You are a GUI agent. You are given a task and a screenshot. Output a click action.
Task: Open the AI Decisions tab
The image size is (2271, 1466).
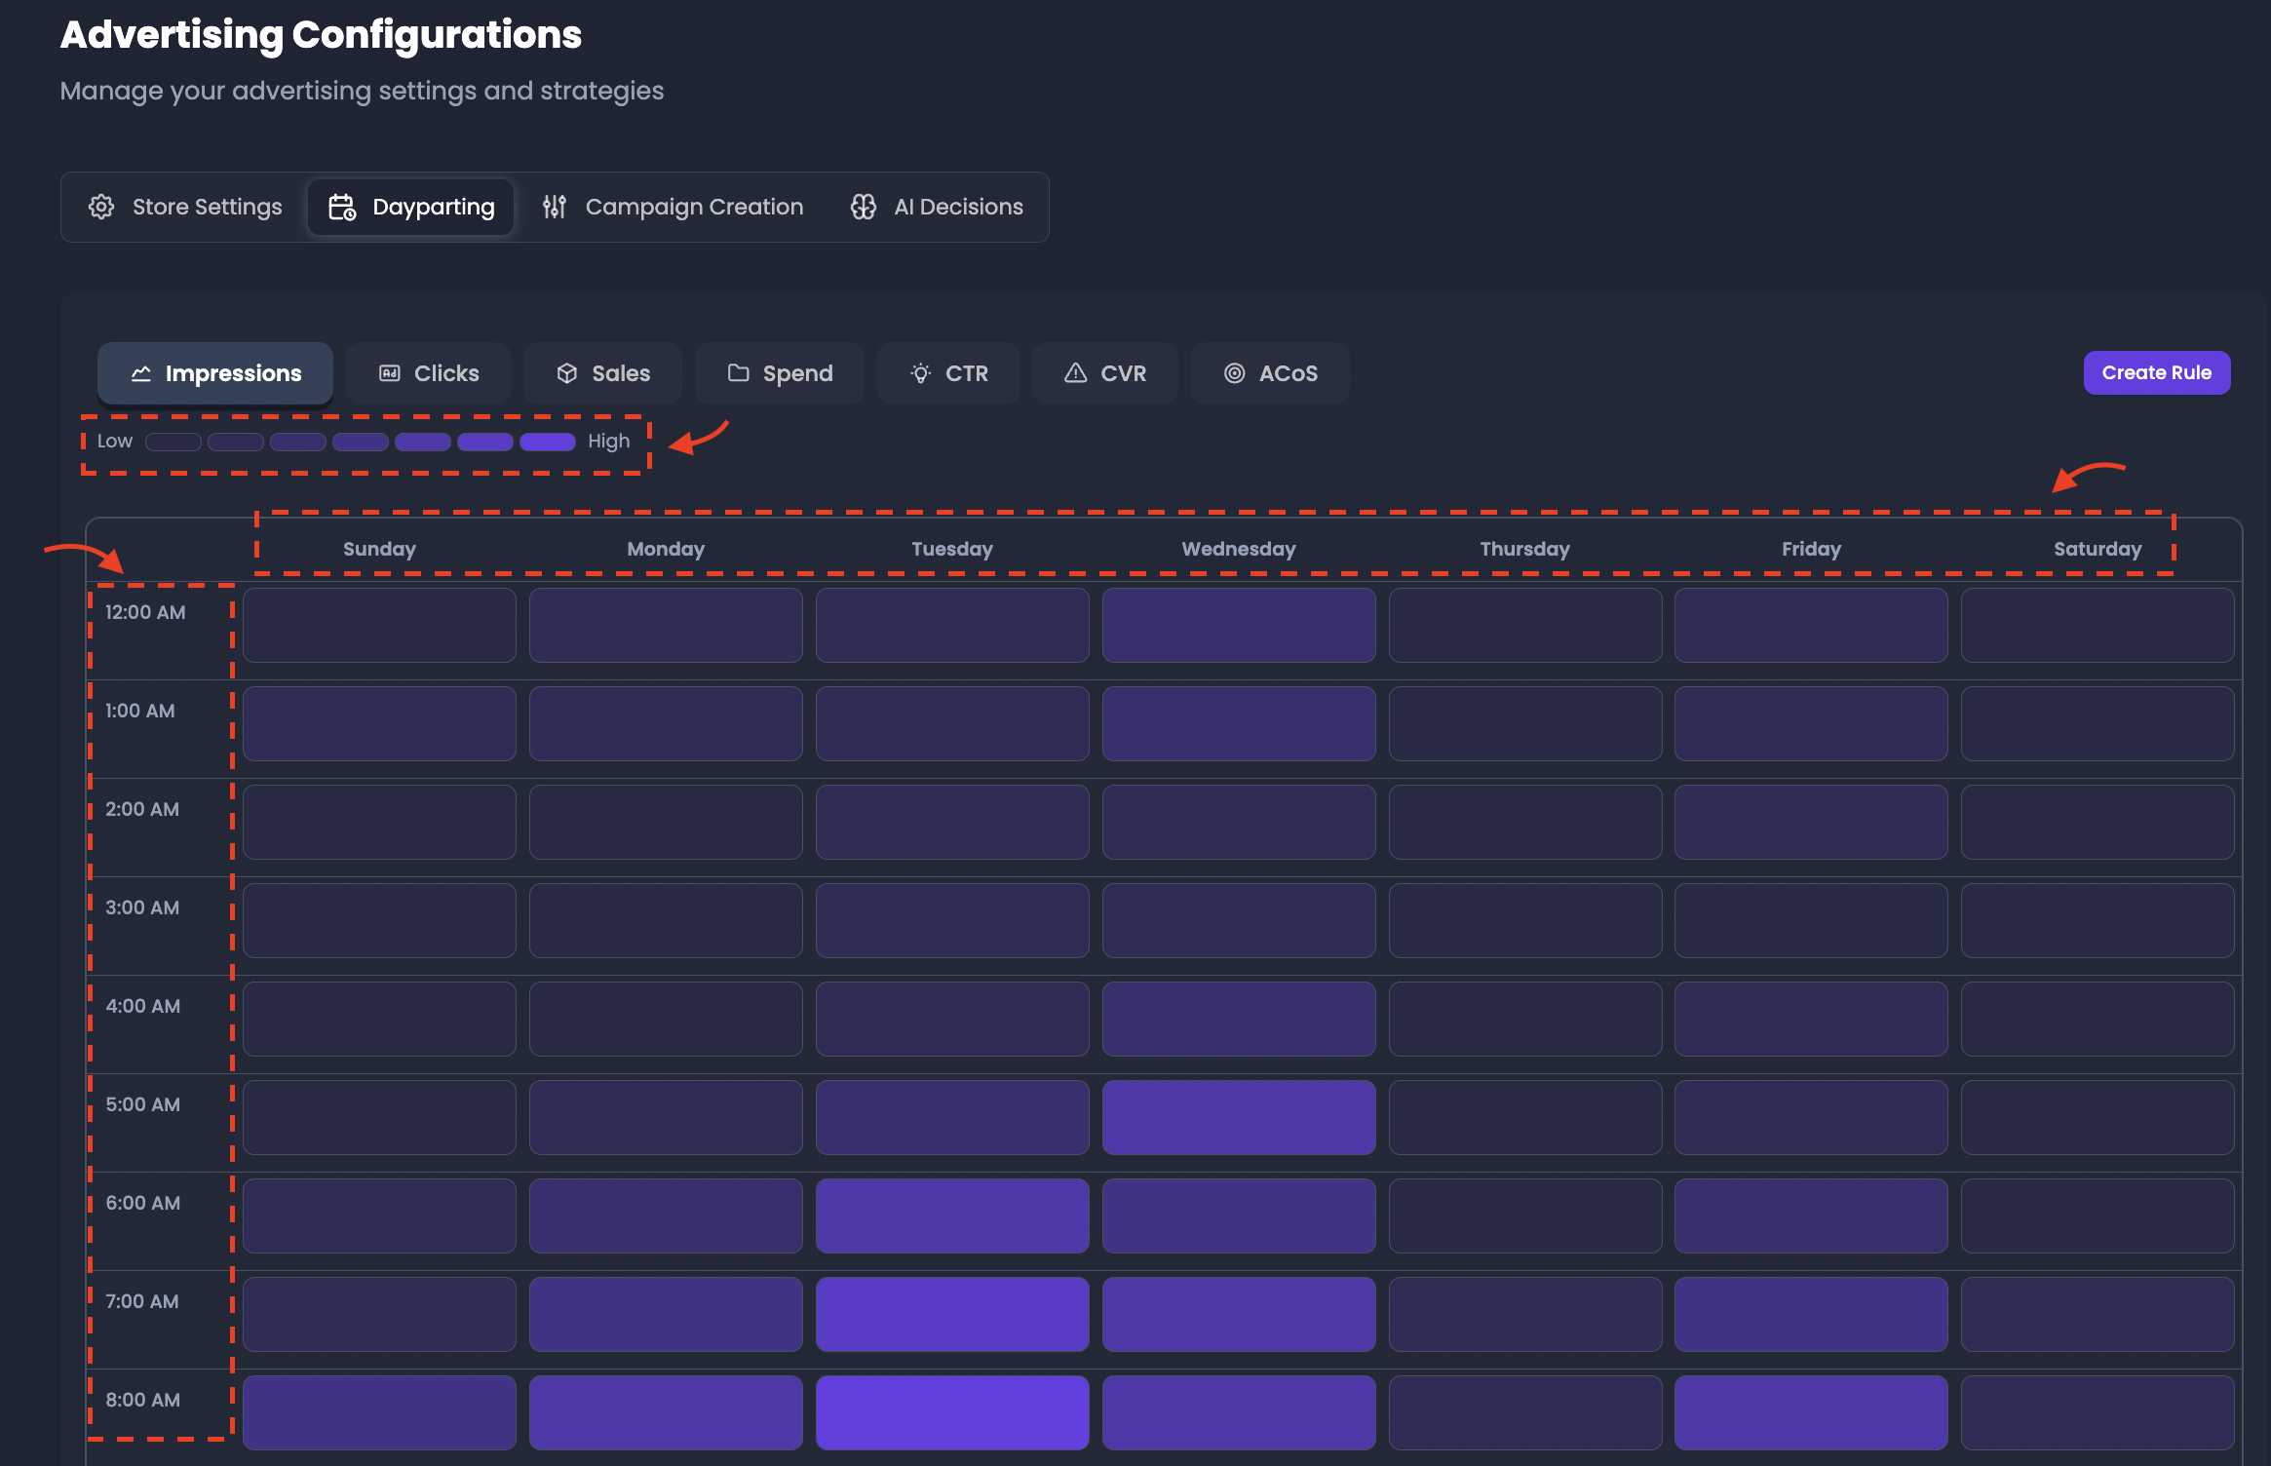pyautogui.click(x=937, y=207)
